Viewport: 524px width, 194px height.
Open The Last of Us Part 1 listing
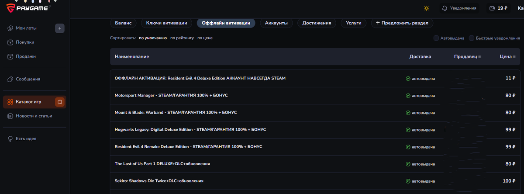[162, 164]
